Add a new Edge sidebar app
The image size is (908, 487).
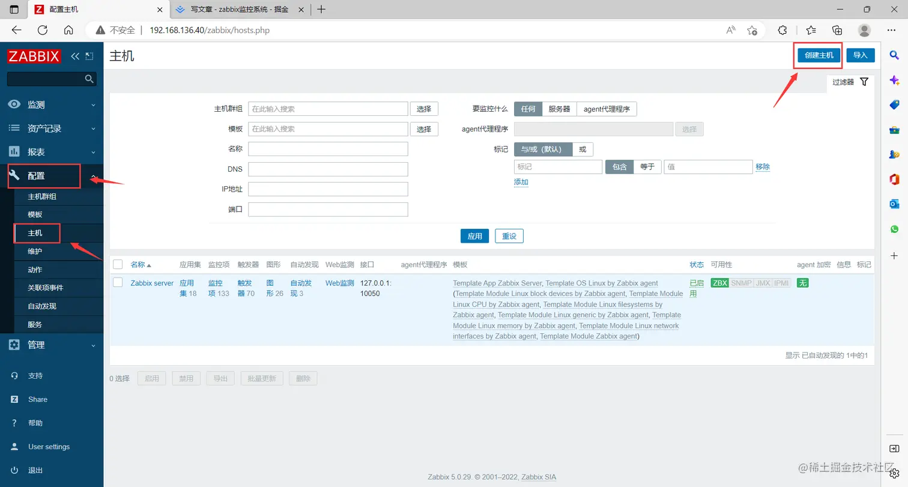894,256
